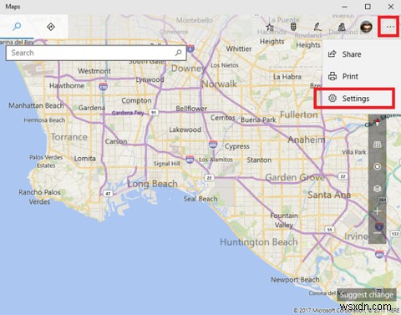The height and width of the screenshot is (315, 401).
Task: Click the Santa Ana map label
Action: [x=329, y=195]
